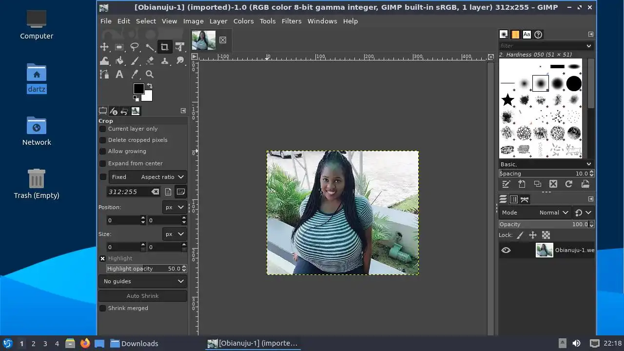624x351 pixels.
Task: Open the Edit menu
Action: 124,21
